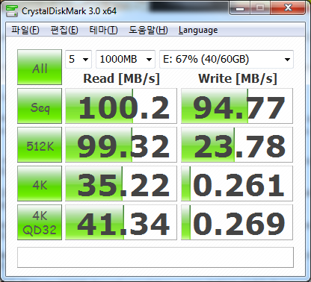Image resolution: width=311 pixels, height=282 pixels.
Task: Minimize the CrystalDiskMark window
Action: point(240,8)
